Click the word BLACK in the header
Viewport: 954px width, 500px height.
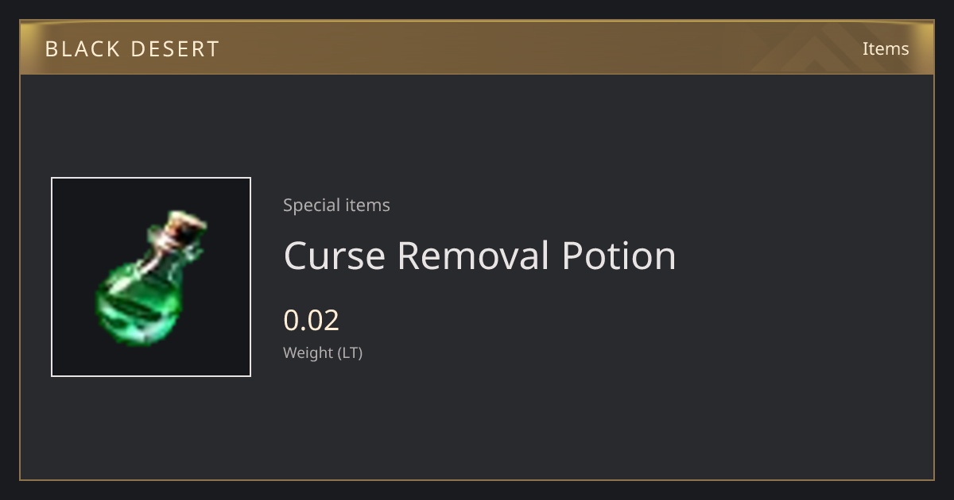point(82,49)
